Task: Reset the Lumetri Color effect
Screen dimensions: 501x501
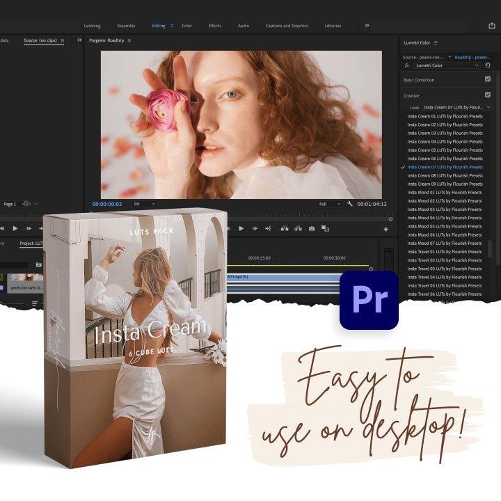Action: 488,65
